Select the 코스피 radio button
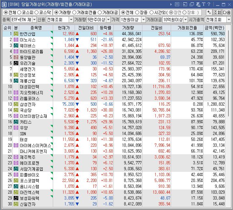Screen dimensions: 233x210 click(x=19, y=12)
